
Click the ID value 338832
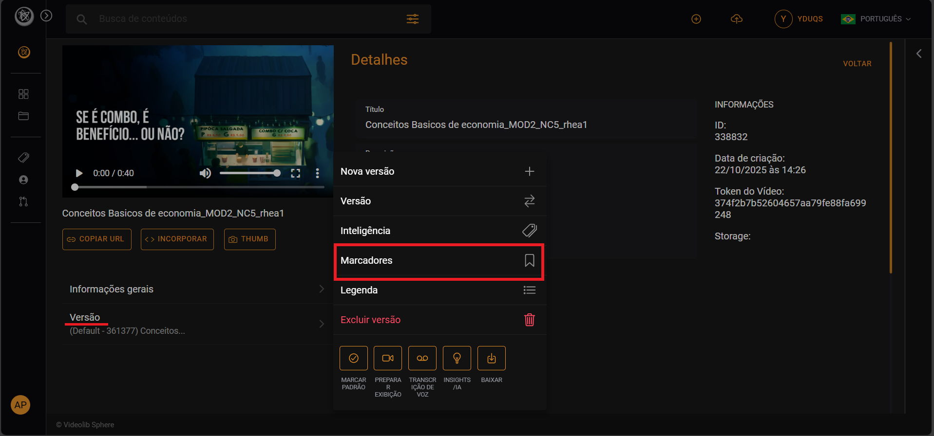731,137
